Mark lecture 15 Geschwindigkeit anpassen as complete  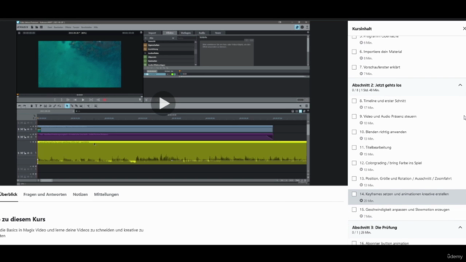click(x=354, y=210)
